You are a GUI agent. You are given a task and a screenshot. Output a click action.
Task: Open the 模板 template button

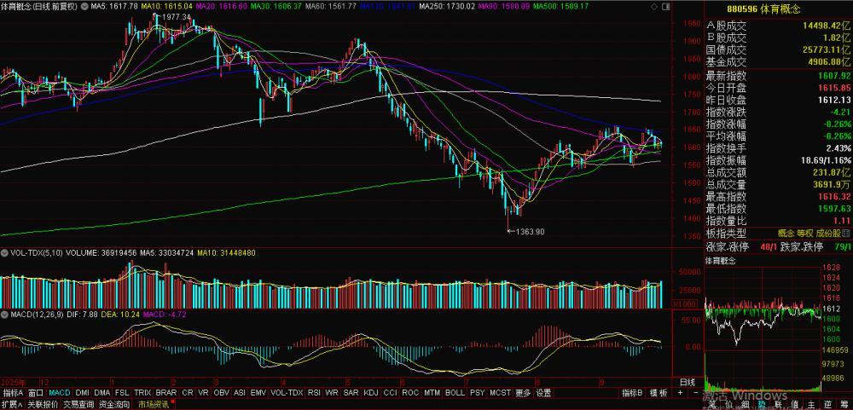coord(659,393)
